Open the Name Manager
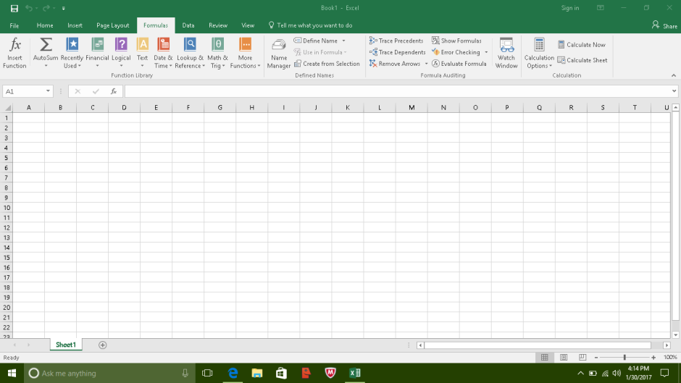The width and height of the screenshot is (681, 383). (279, 53)
